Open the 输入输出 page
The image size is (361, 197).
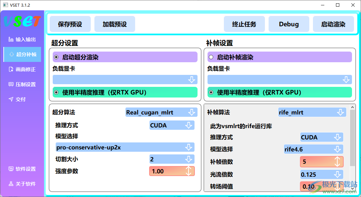click(22, 40)
